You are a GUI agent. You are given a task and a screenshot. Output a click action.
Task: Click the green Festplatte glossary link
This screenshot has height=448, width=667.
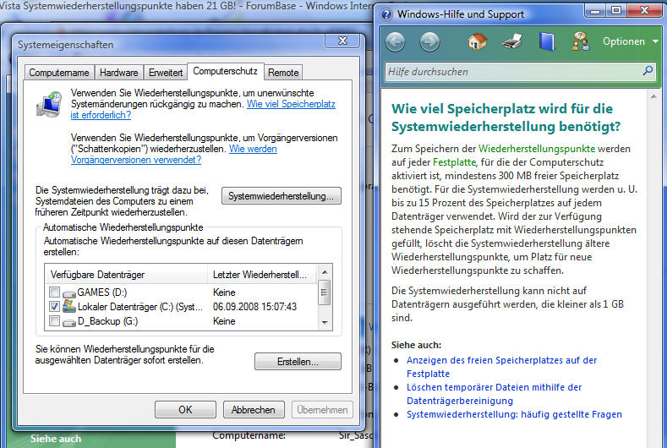tap(454, 162)
